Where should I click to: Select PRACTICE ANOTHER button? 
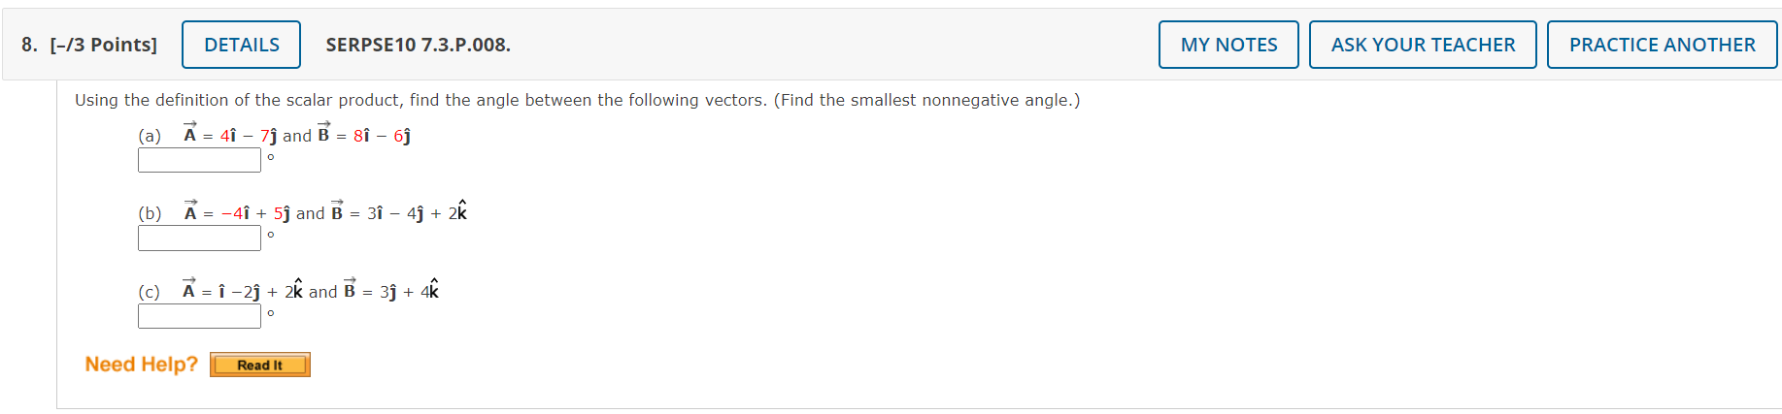[x=1662, y=45]
